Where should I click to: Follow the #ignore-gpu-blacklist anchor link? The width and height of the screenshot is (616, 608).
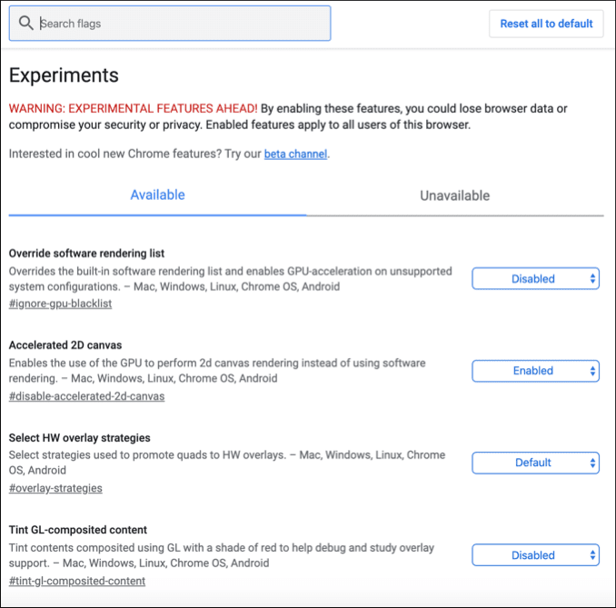tap(60, 304)
